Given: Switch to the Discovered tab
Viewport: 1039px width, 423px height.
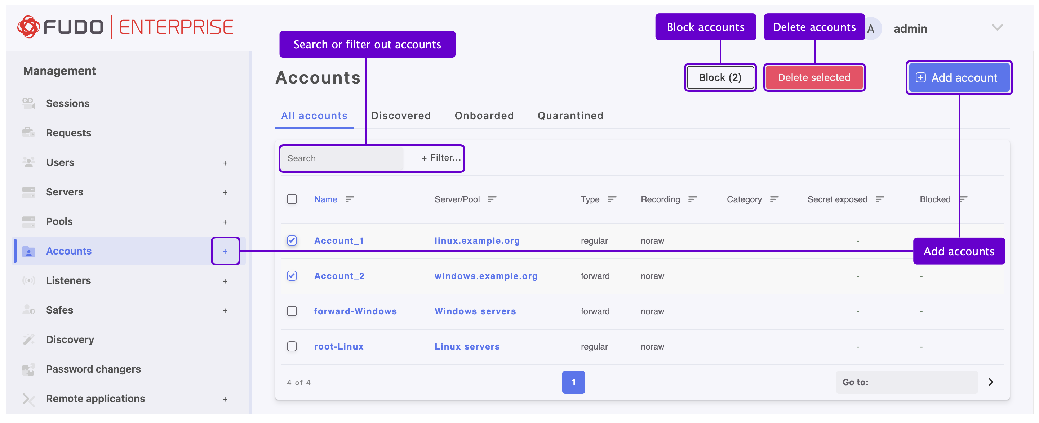Looking at the screenshot, I should point(400,116).
